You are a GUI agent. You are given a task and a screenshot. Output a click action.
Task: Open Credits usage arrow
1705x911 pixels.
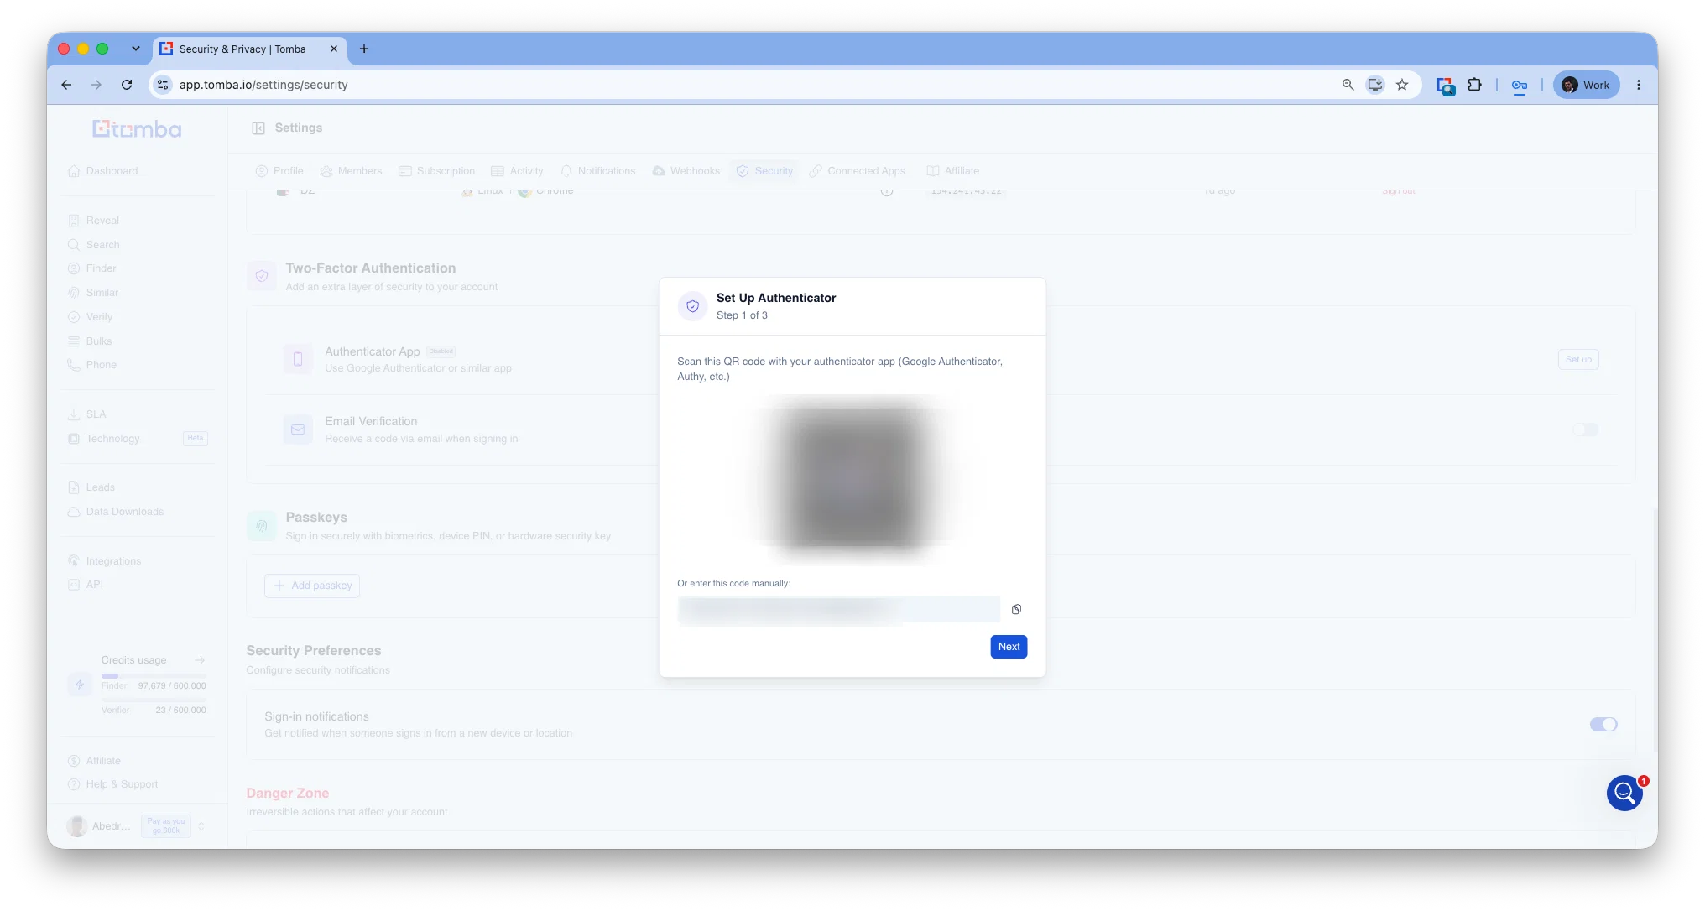pyautogui.click(x=200, y=660)
